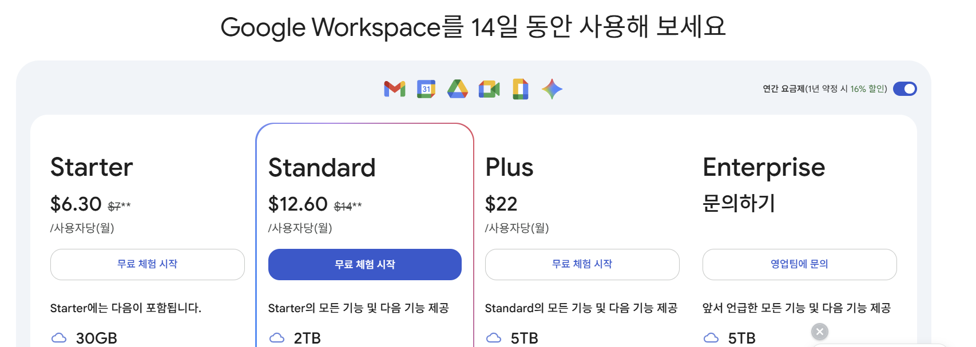The image size is (976, 347).
Task: Select the Google Calendar icon
Action: pyautogui.click(x=426, y=89)
